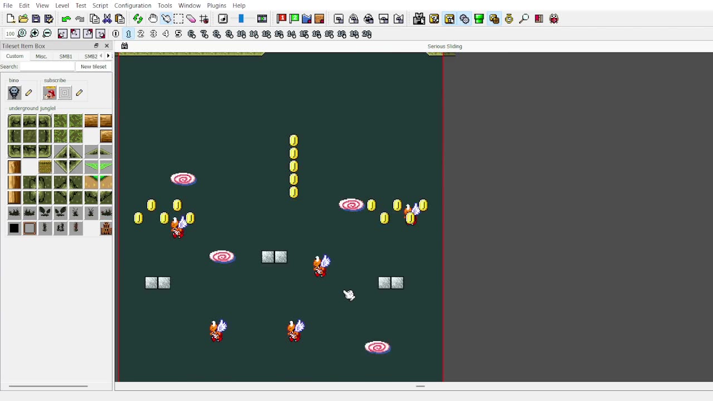Viewport: 713px width, 401px height.
Task: Switch to the SMB1 tileset tab
Action: tap(66, 56)
